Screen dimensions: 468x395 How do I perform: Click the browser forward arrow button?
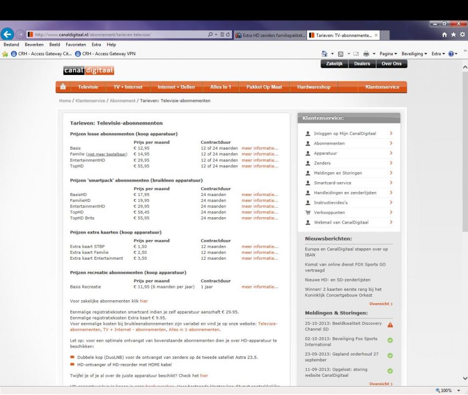pyautogui.click(x=20, y=35)
